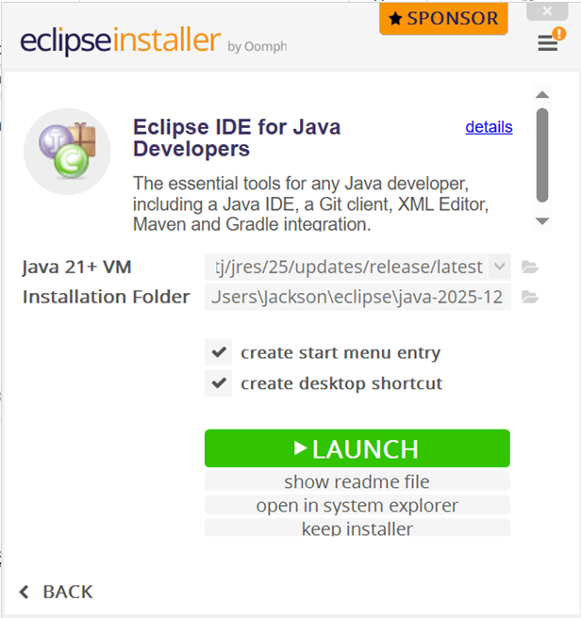Launch Eclipse with the green LAUNCH button
Image resolution: width=581 pixels, height=618 pixels.
[357, 448]
